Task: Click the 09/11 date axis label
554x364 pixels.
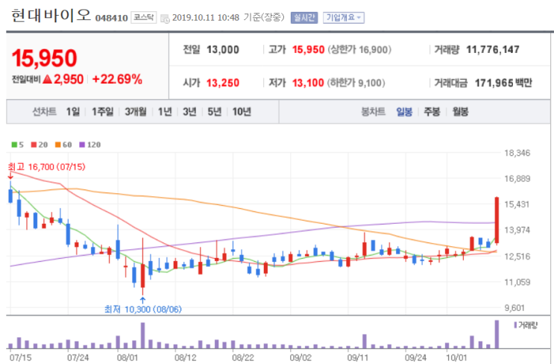Action: coord(358,357)
